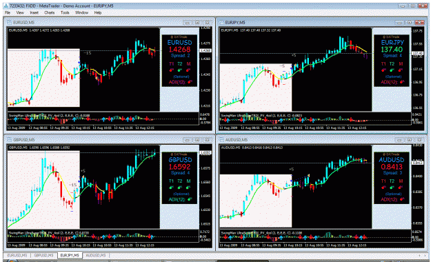Switch to the AUDUSD,M5 bottom tab
Viewport: 431px width, 262px height.
pos(96,255)
